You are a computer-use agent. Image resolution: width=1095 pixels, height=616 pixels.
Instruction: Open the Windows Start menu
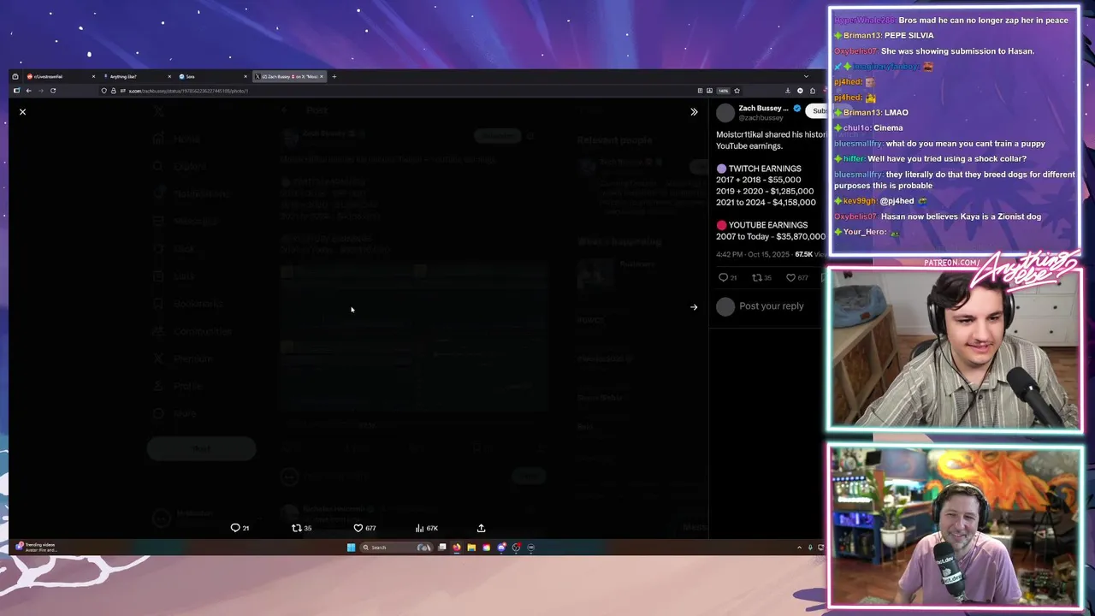coord(351,548)
